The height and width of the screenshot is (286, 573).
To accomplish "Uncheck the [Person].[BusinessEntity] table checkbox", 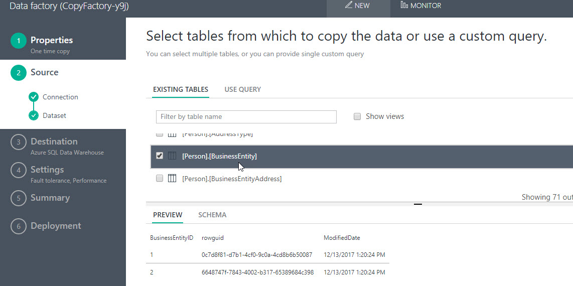I will tap(160, 156).
